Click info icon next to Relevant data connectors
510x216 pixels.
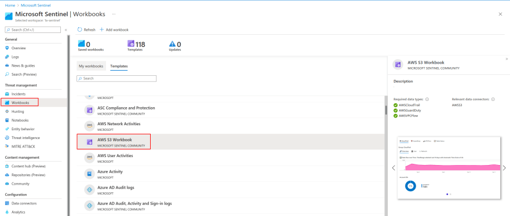click(x=494, y=100)
